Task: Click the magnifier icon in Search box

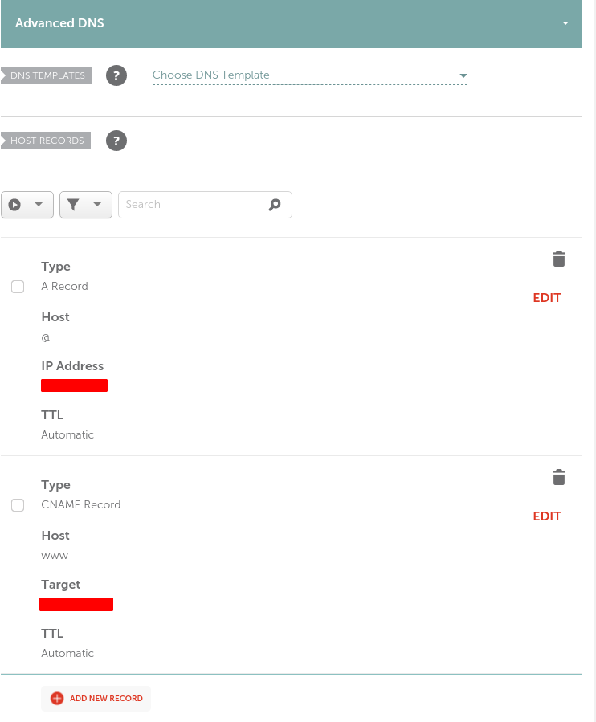Action: [x=275, y=205]
